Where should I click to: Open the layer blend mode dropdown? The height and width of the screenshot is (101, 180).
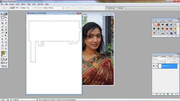(159, 59)
